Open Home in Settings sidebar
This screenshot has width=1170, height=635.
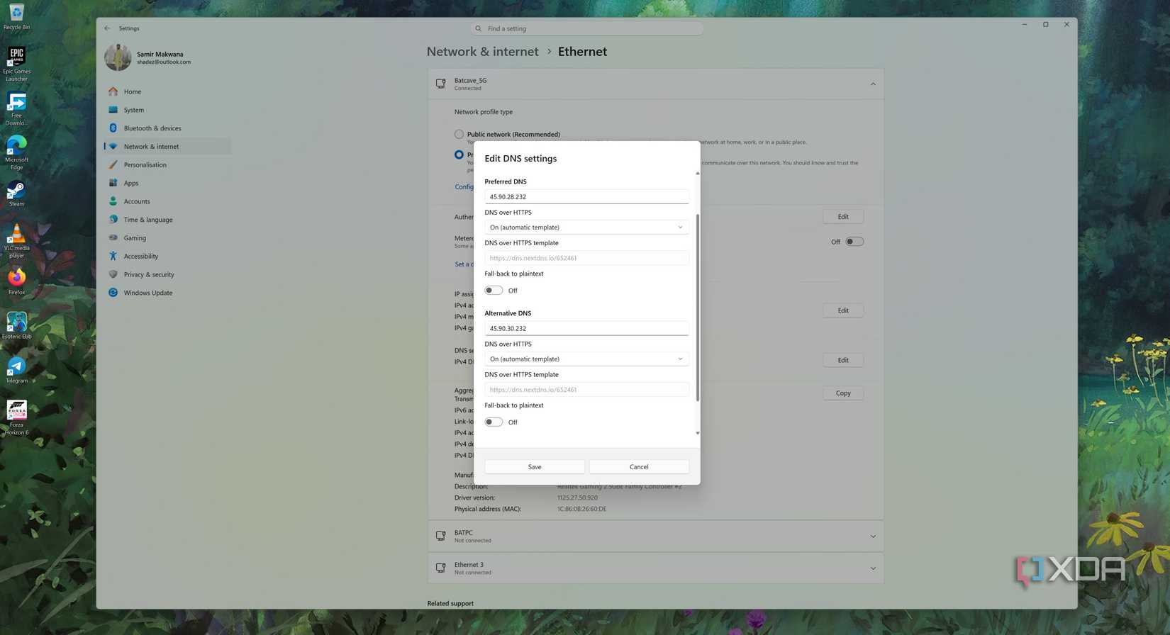167,91
